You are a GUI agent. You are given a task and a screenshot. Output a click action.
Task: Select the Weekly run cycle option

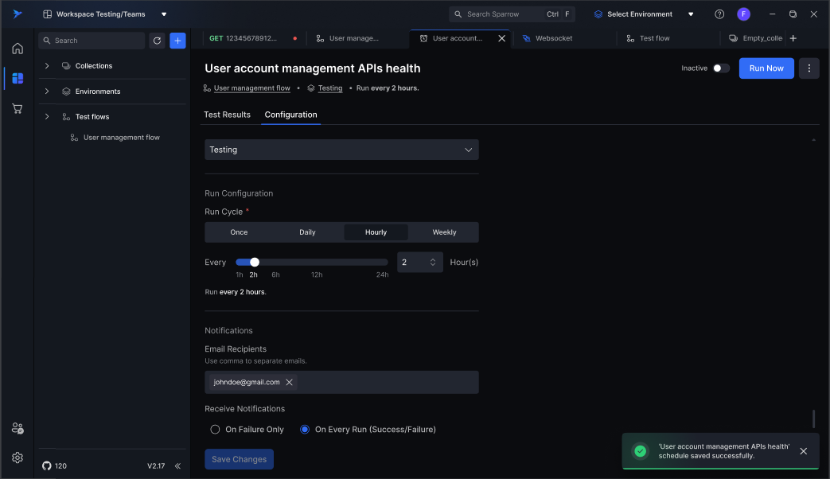click(444, 232)
